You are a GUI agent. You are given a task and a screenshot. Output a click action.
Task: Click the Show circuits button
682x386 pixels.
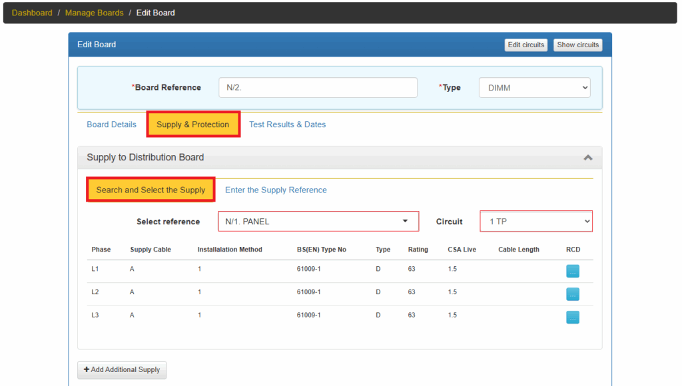(577, 45)
